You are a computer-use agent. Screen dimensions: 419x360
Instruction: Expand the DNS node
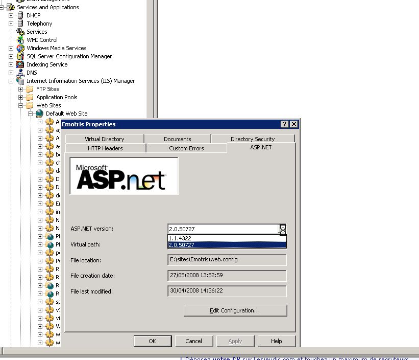point(11,73)
